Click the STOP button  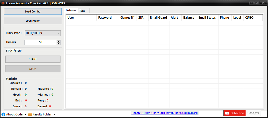click(x=33, y=69)
